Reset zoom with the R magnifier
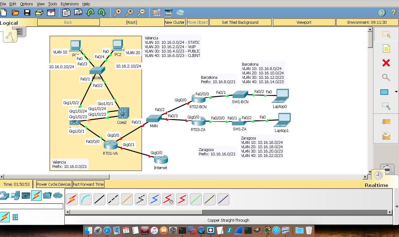 click(129, 13)
